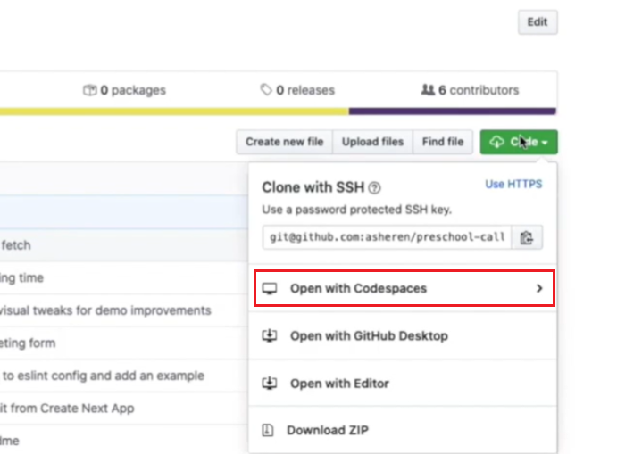Click purple segment of language bar
The width and height of the screenshot is (642, 454).
(x=452, y=111)
